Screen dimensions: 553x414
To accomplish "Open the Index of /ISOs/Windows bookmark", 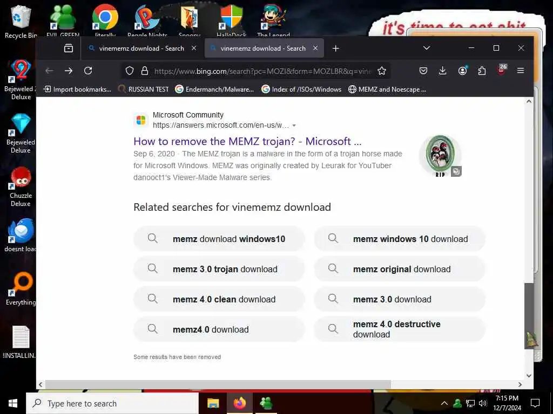I will (301, 89).
